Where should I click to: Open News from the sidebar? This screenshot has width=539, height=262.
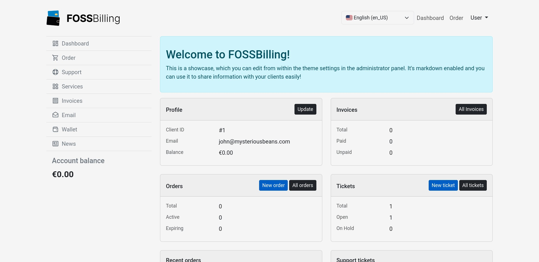click(x=99, y=144)
